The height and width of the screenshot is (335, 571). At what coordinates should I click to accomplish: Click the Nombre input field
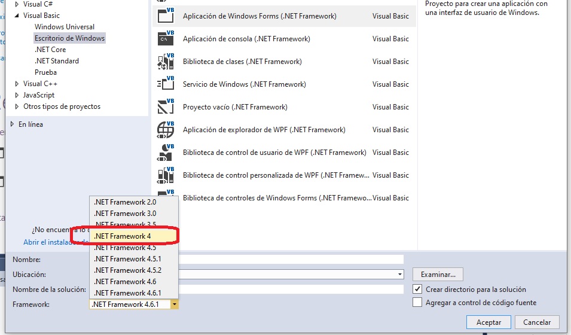[x=291, y=259]
